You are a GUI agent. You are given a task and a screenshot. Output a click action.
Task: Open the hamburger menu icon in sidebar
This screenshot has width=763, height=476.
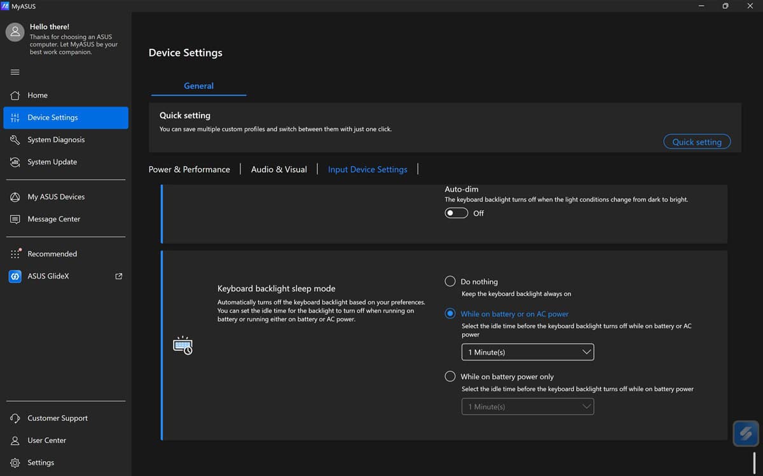pyautogui.click(x=15, y=72)
